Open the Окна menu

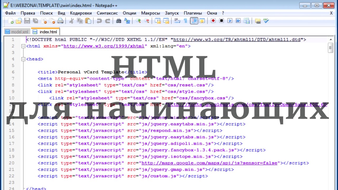(x=212, y=13)
